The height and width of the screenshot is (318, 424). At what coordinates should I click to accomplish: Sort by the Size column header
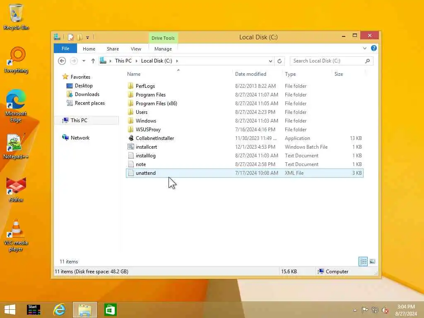tap(348, 74)
